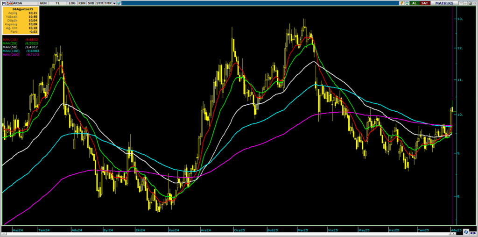Toggle the KHN chart option
Viewport: 478px width, 237px height.
coord(82,3)
